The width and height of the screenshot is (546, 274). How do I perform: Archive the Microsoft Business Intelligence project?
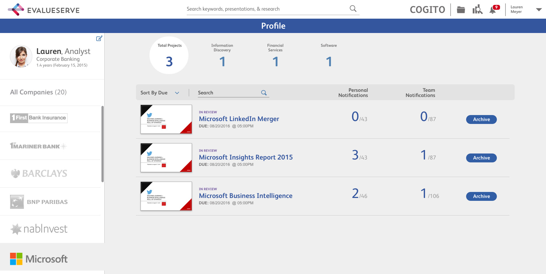click(481, 196)
